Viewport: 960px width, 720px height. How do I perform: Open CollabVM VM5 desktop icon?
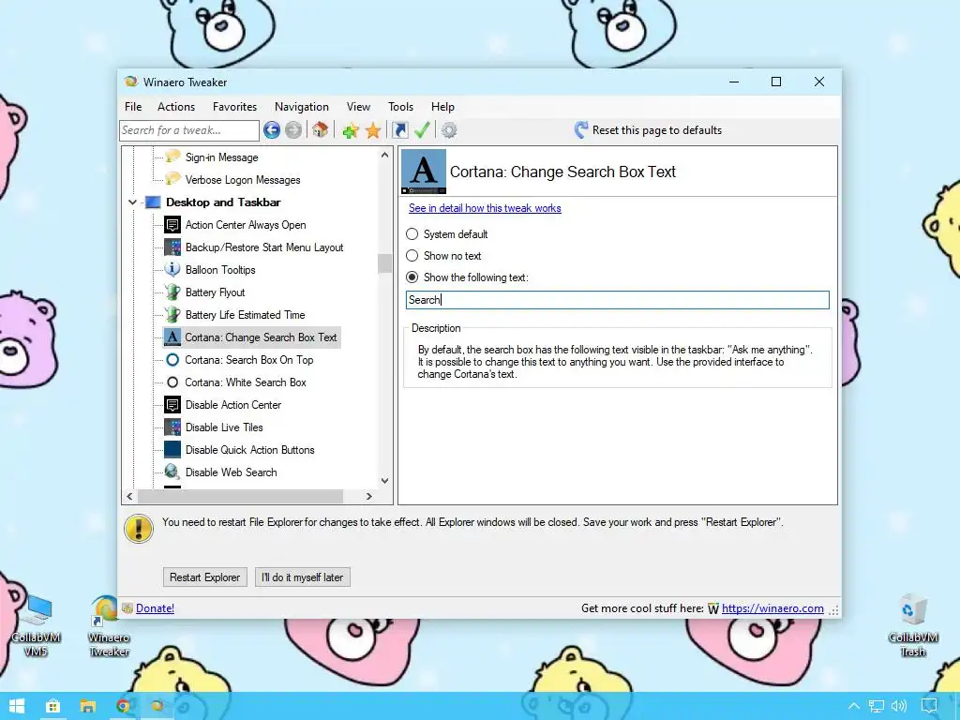[36, 625]
